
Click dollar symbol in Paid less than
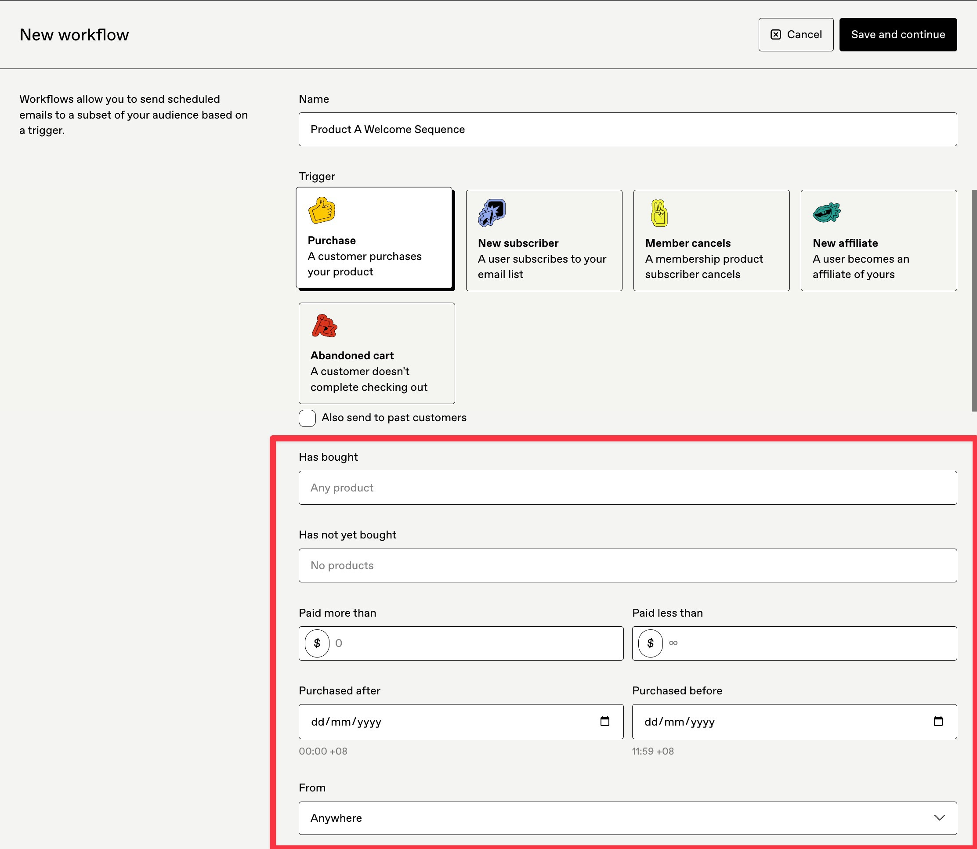650,643
